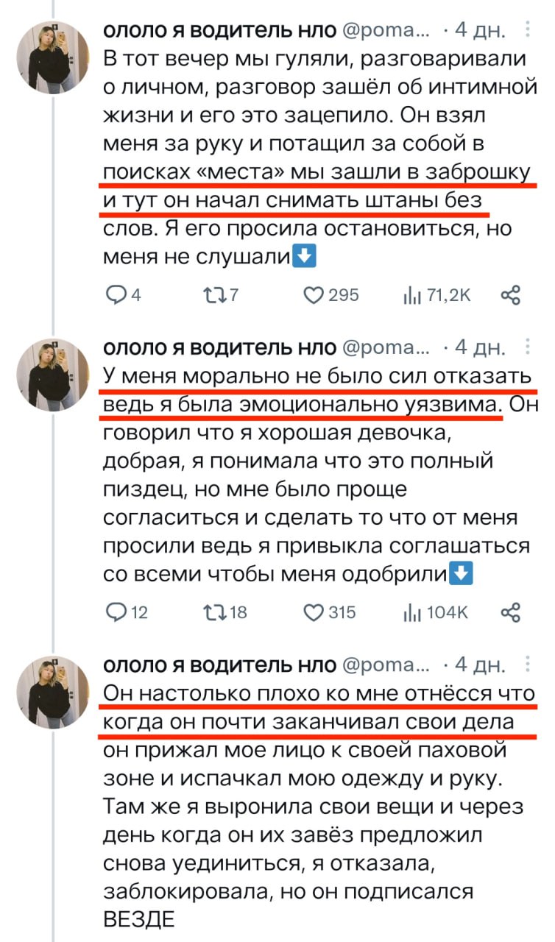
Task: Share the tweet with 295 likes
Action: pos(510,295)
